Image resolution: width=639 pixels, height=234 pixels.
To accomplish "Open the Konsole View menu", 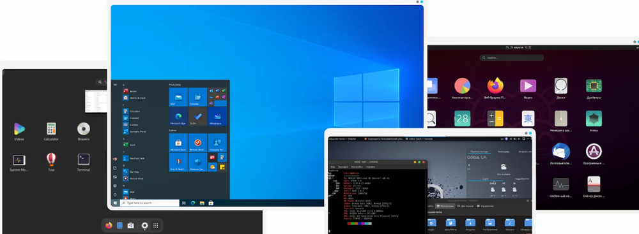I will (333, 167).
